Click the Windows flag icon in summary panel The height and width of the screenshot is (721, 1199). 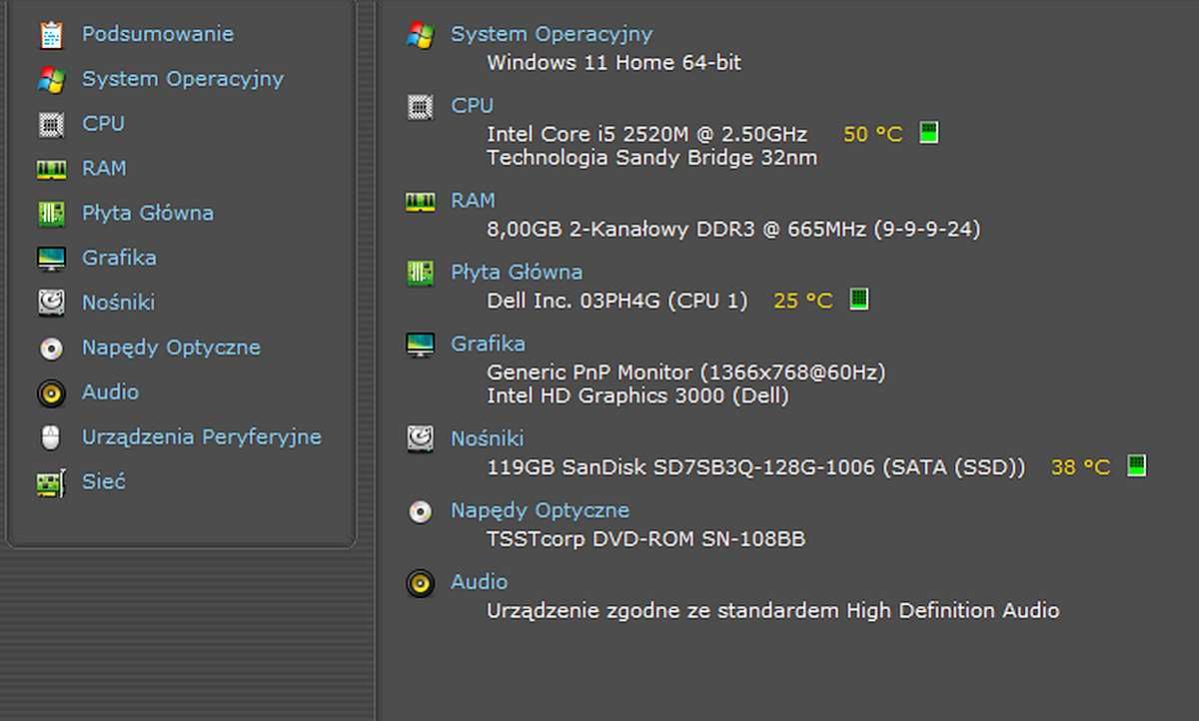pos(421,35)
